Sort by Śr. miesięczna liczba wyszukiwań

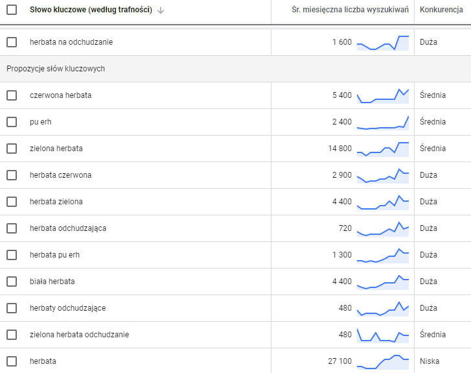tap(350, 10)
